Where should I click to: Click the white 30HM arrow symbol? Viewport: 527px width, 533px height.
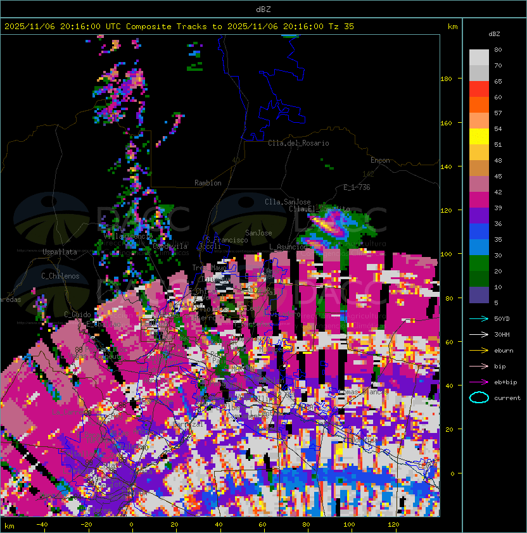pos(479,334)
